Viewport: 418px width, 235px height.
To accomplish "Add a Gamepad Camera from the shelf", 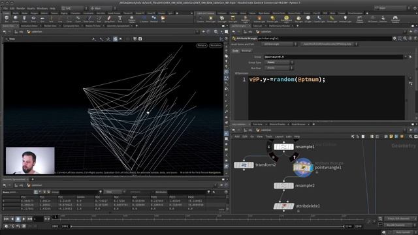I will click(x=395, y=19).
